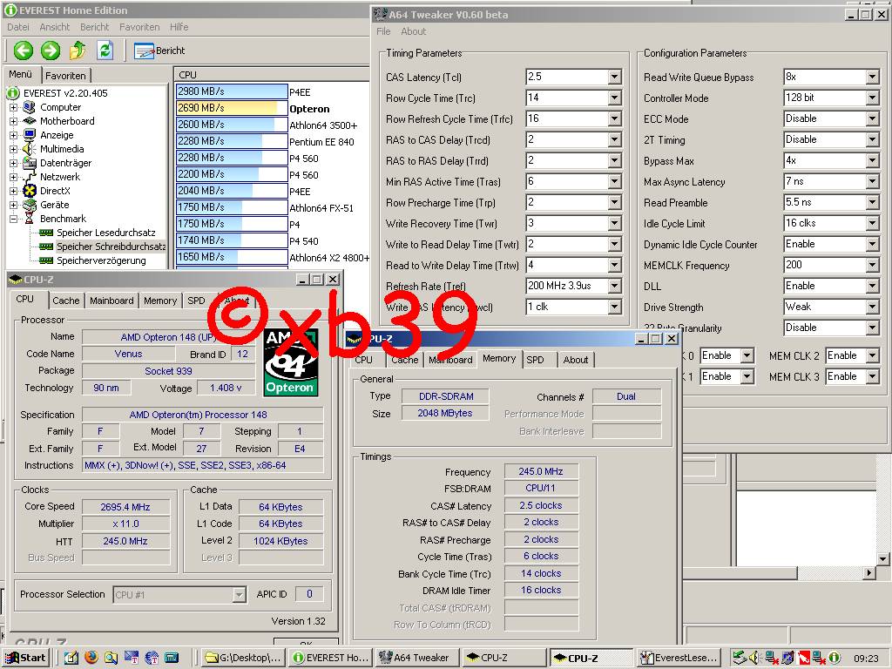
Task: Click the Start button
Action: [x=27, y=658]
